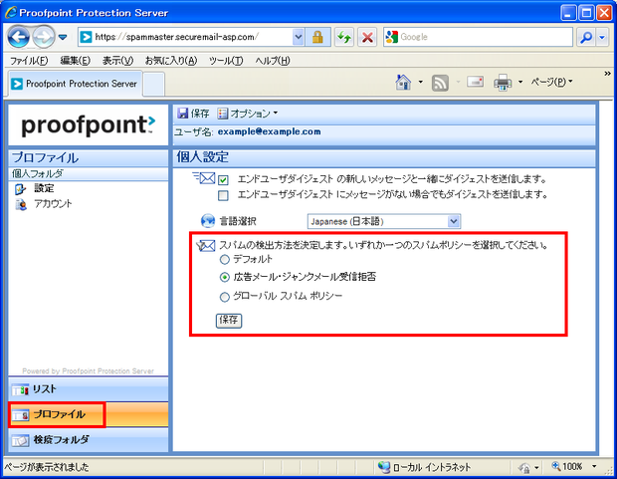
Task: Open the recent pages arrow beside Forward
Action: 63,37
